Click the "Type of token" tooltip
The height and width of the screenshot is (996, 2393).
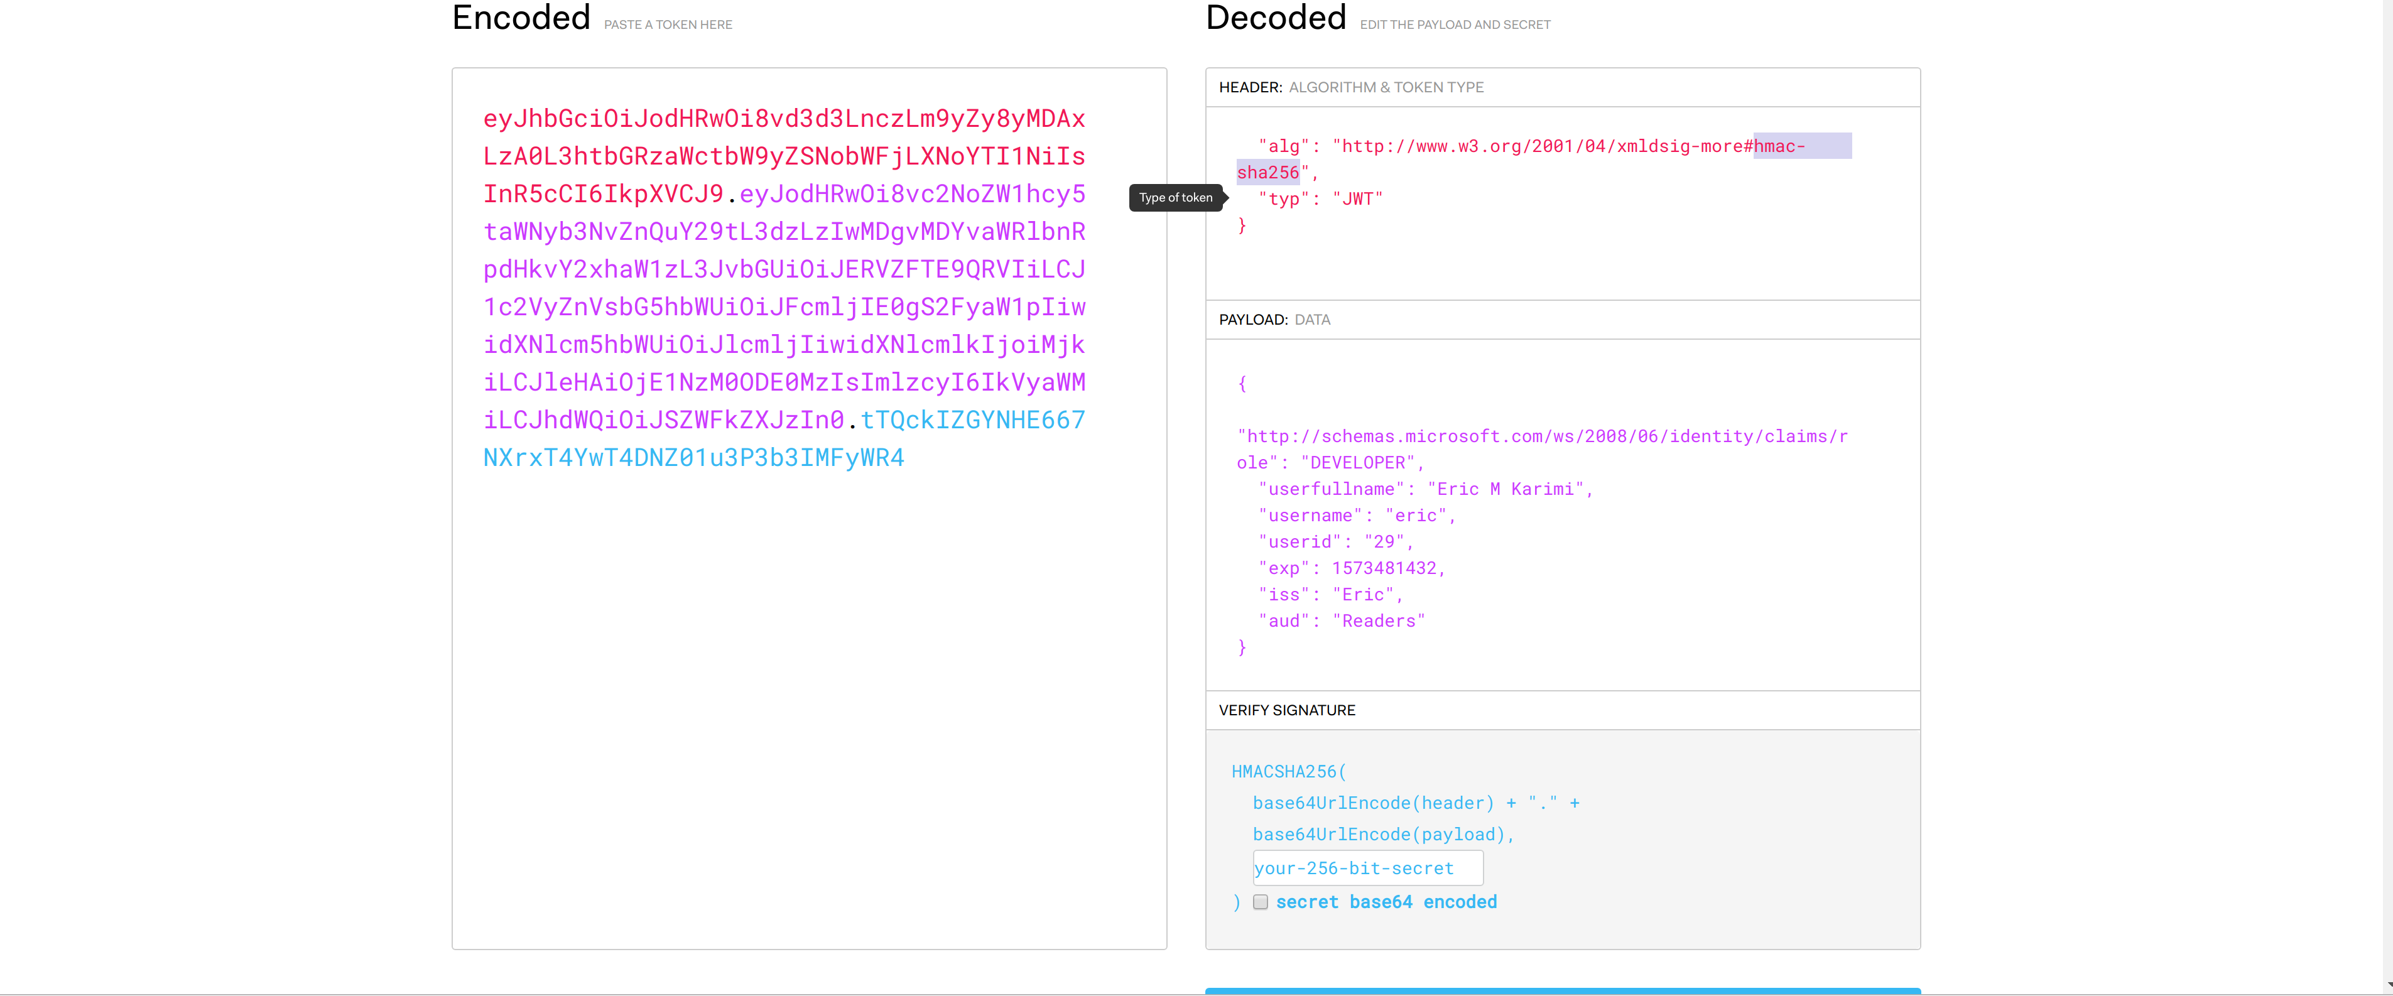click(1176, 197)
